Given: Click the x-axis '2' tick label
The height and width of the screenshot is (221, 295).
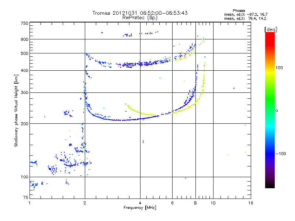Looking at the screenshot, I should pyautogui.click(x=85, y=203).
